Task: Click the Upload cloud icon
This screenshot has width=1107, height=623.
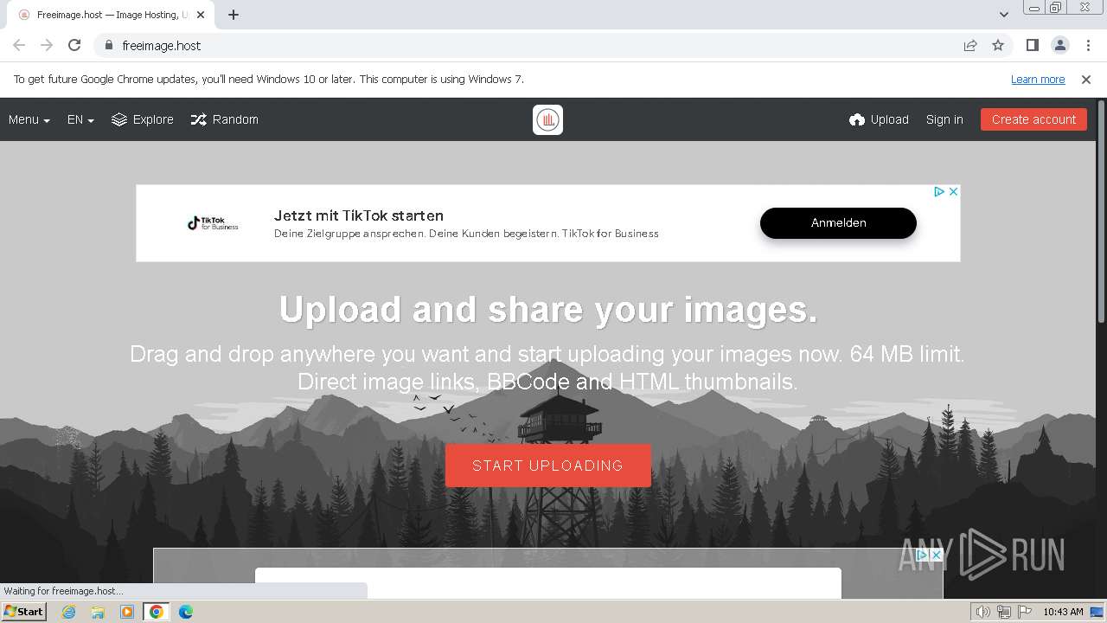Action: coord(857,119)
